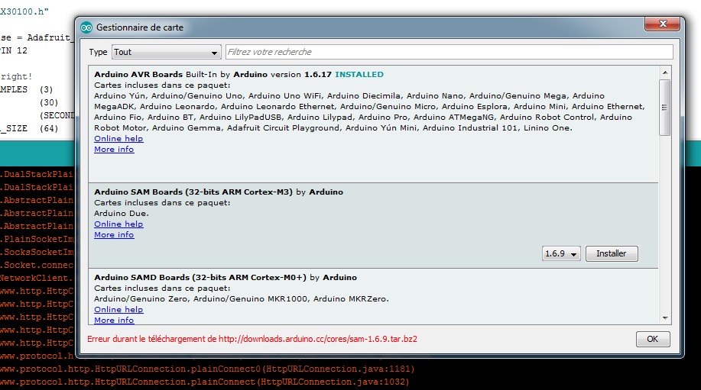Click the board list scrollbar thumb
Viewport: 701px width, 390px height.
point(665,107)
